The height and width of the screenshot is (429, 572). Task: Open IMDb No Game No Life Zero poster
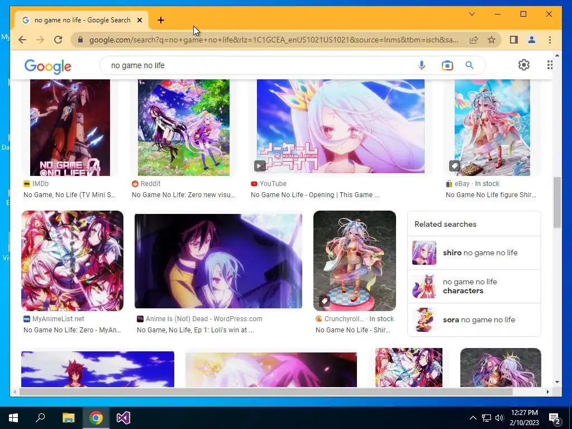tap(70, 128)
